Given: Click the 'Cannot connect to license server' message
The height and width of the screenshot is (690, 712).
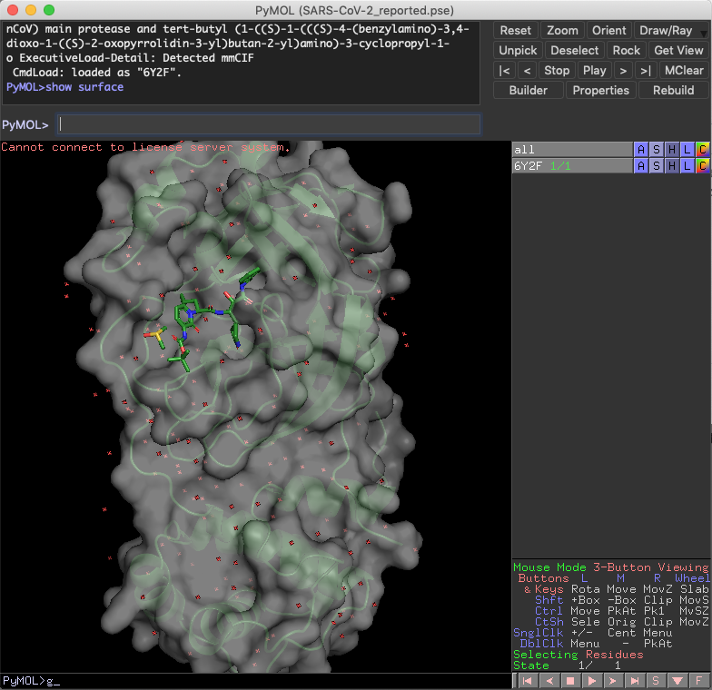Looking at the screenshot, I should [145, 147].
